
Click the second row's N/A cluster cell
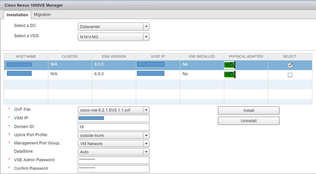pyautogui.click(x=70, y=75)
